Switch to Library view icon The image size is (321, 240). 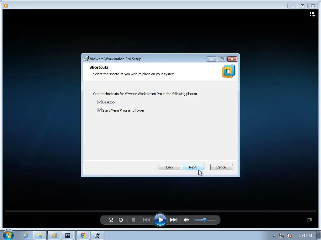tap(312, 14)
